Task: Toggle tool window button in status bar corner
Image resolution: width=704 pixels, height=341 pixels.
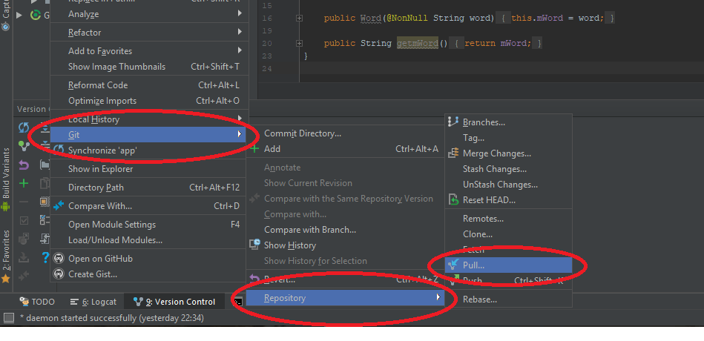Action: point(9,318)
